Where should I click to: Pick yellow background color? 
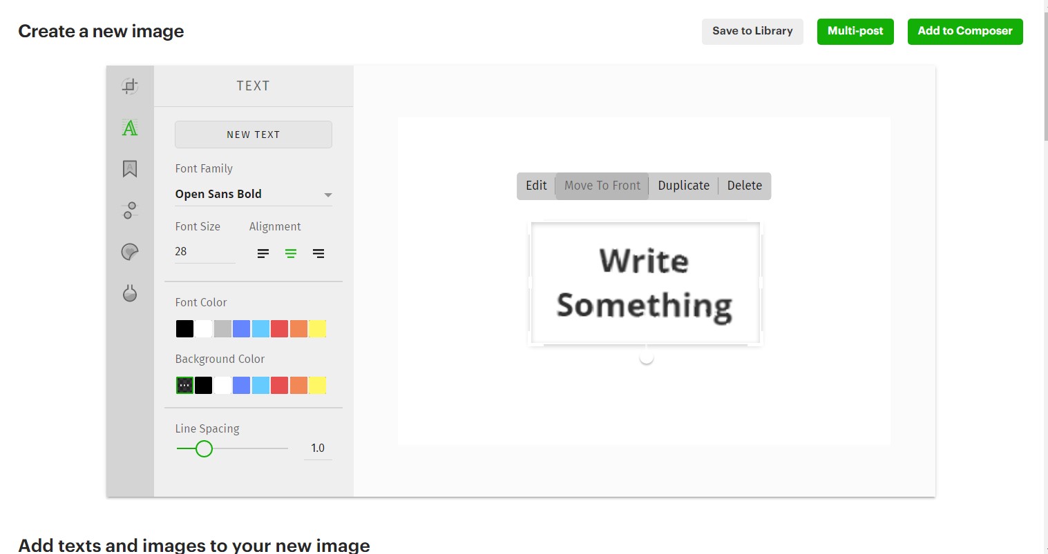pos(318,386)
